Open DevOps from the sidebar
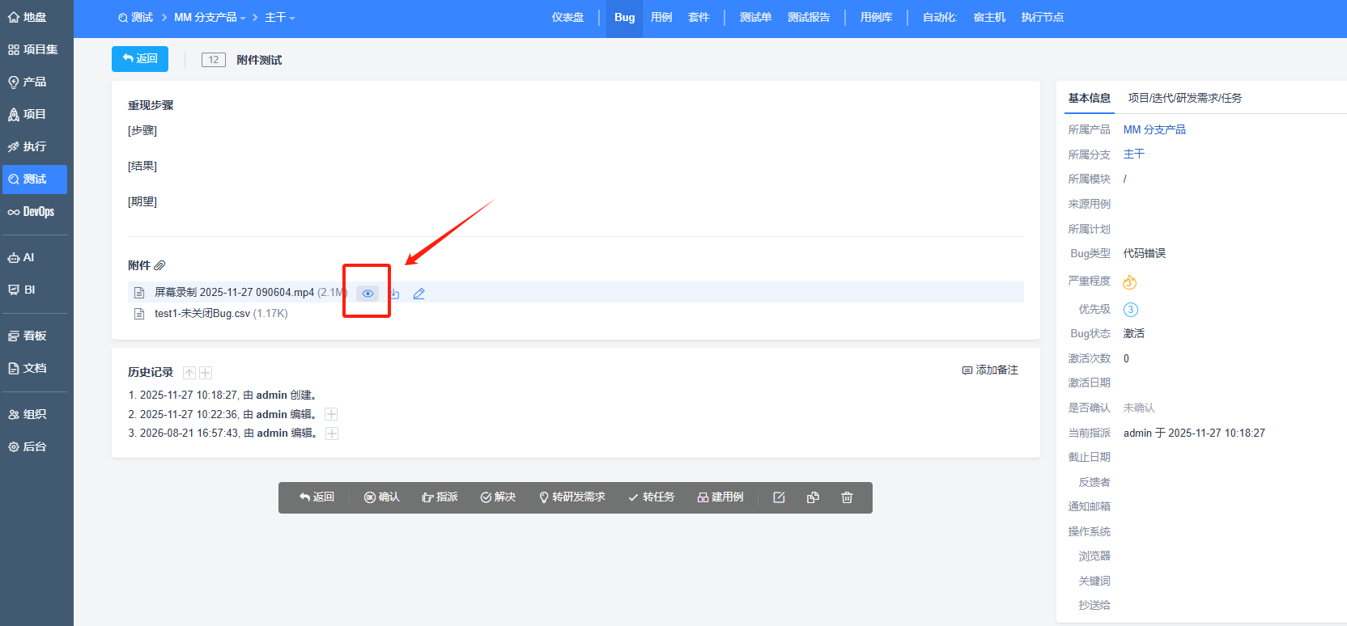1347x626 pixels. (32, 212)
